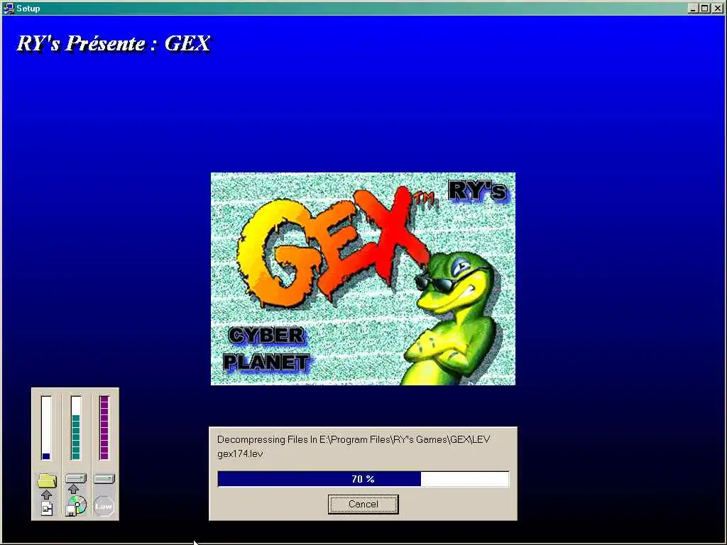Click the 70 % installation progress bar
Image resolution: width=727 pixels, height=545 pixels.
(x=363, y=479)
